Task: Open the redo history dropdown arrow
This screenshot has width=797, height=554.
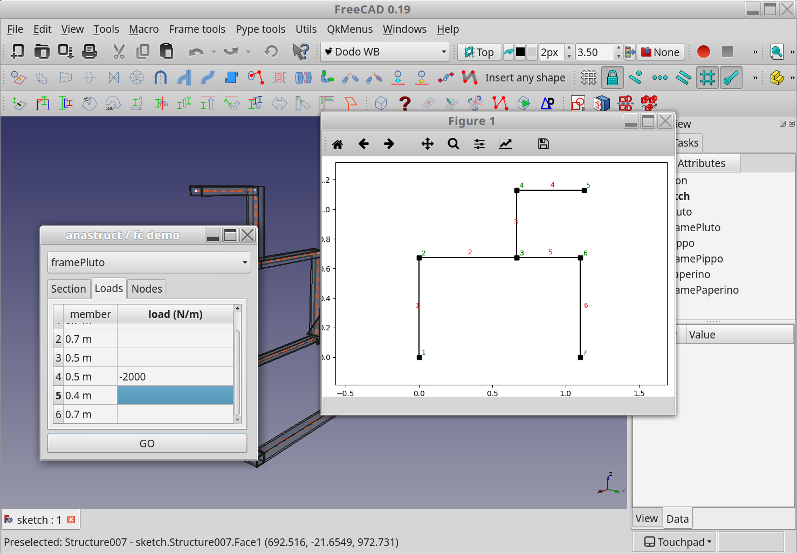Action: point(248,52)
